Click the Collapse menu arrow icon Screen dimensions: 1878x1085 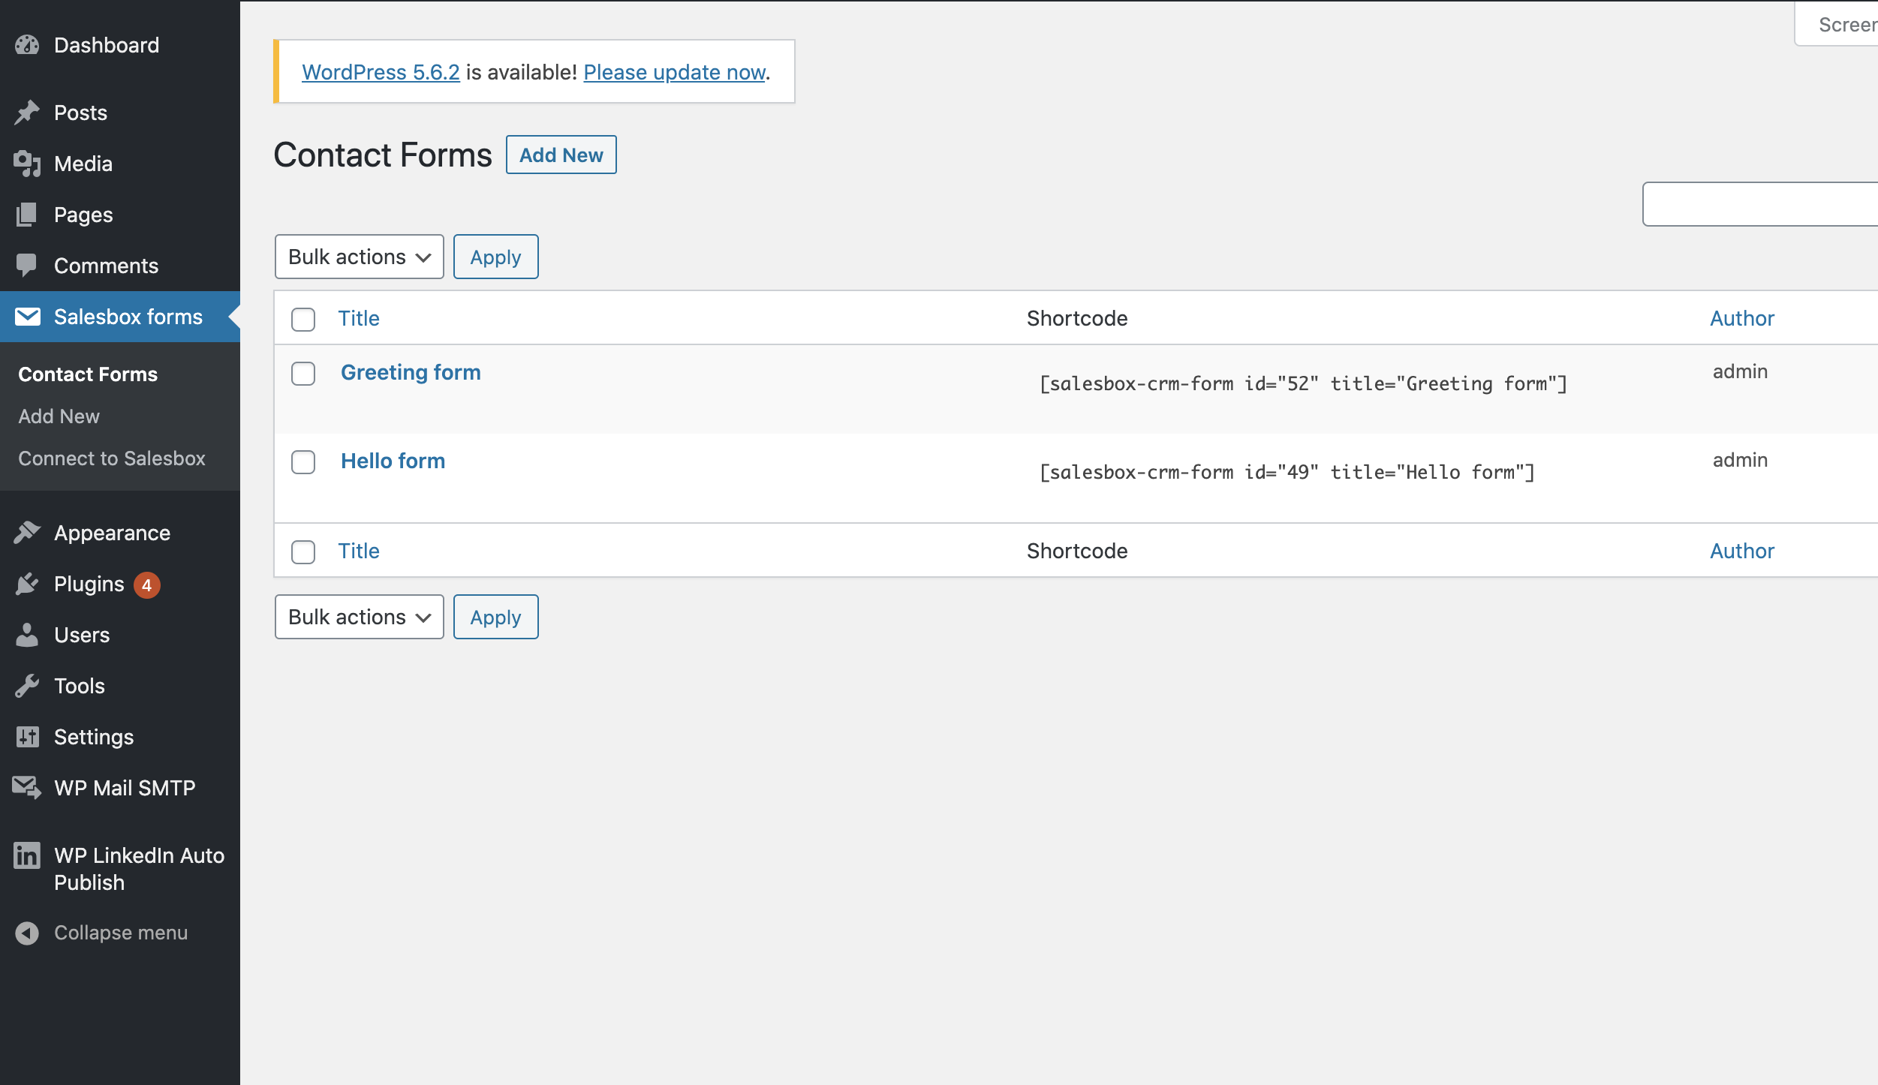tap(27, 933)
